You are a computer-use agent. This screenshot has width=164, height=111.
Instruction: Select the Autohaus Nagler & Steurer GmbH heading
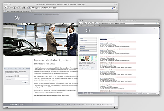(x=109, y=84)
